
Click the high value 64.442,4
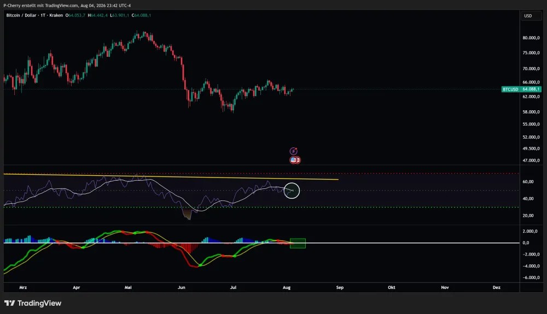[x=99, y=15]
